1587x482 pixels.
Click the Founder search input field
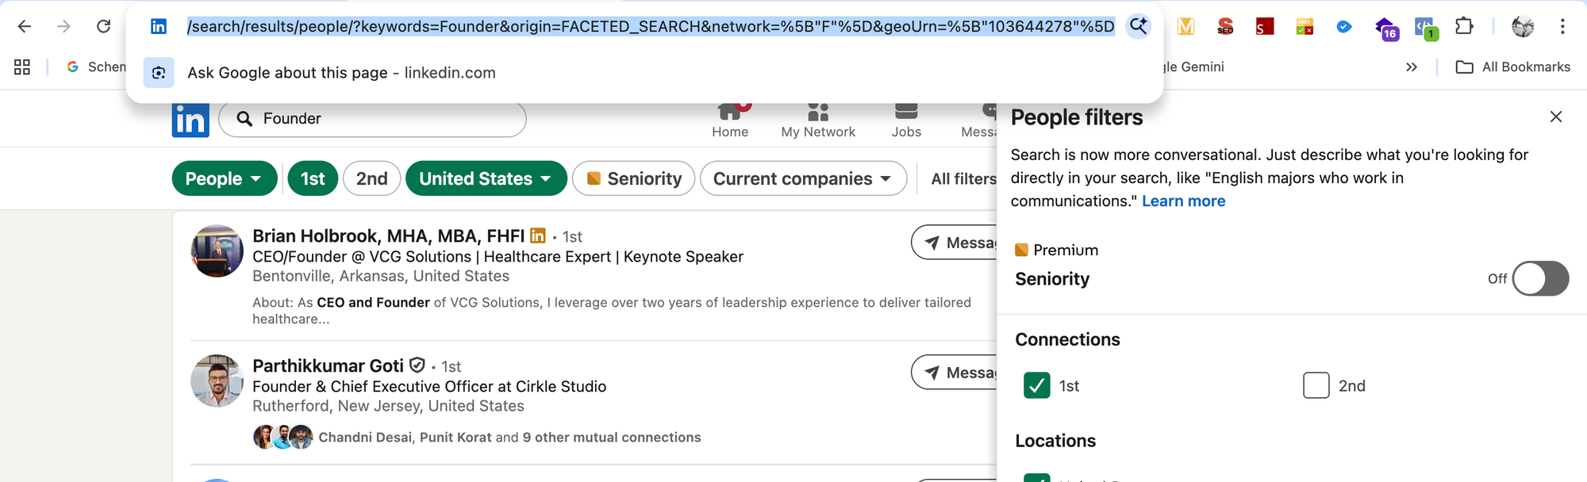[x=381, y=119]
